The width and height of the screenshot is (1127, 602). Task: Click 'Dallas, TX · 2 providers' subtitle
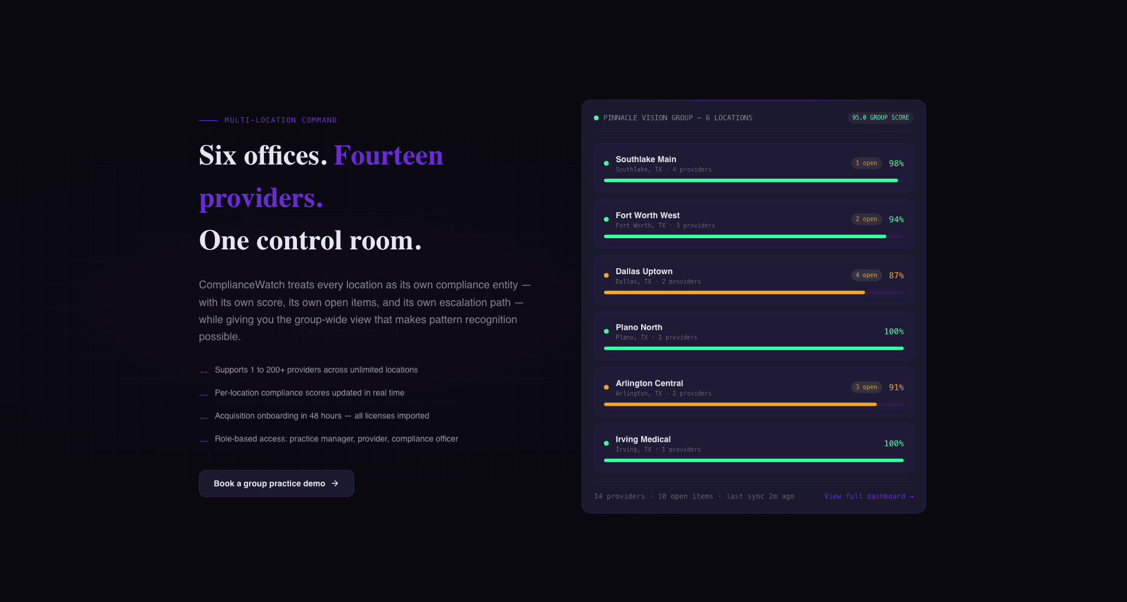(x=658, y=282)
